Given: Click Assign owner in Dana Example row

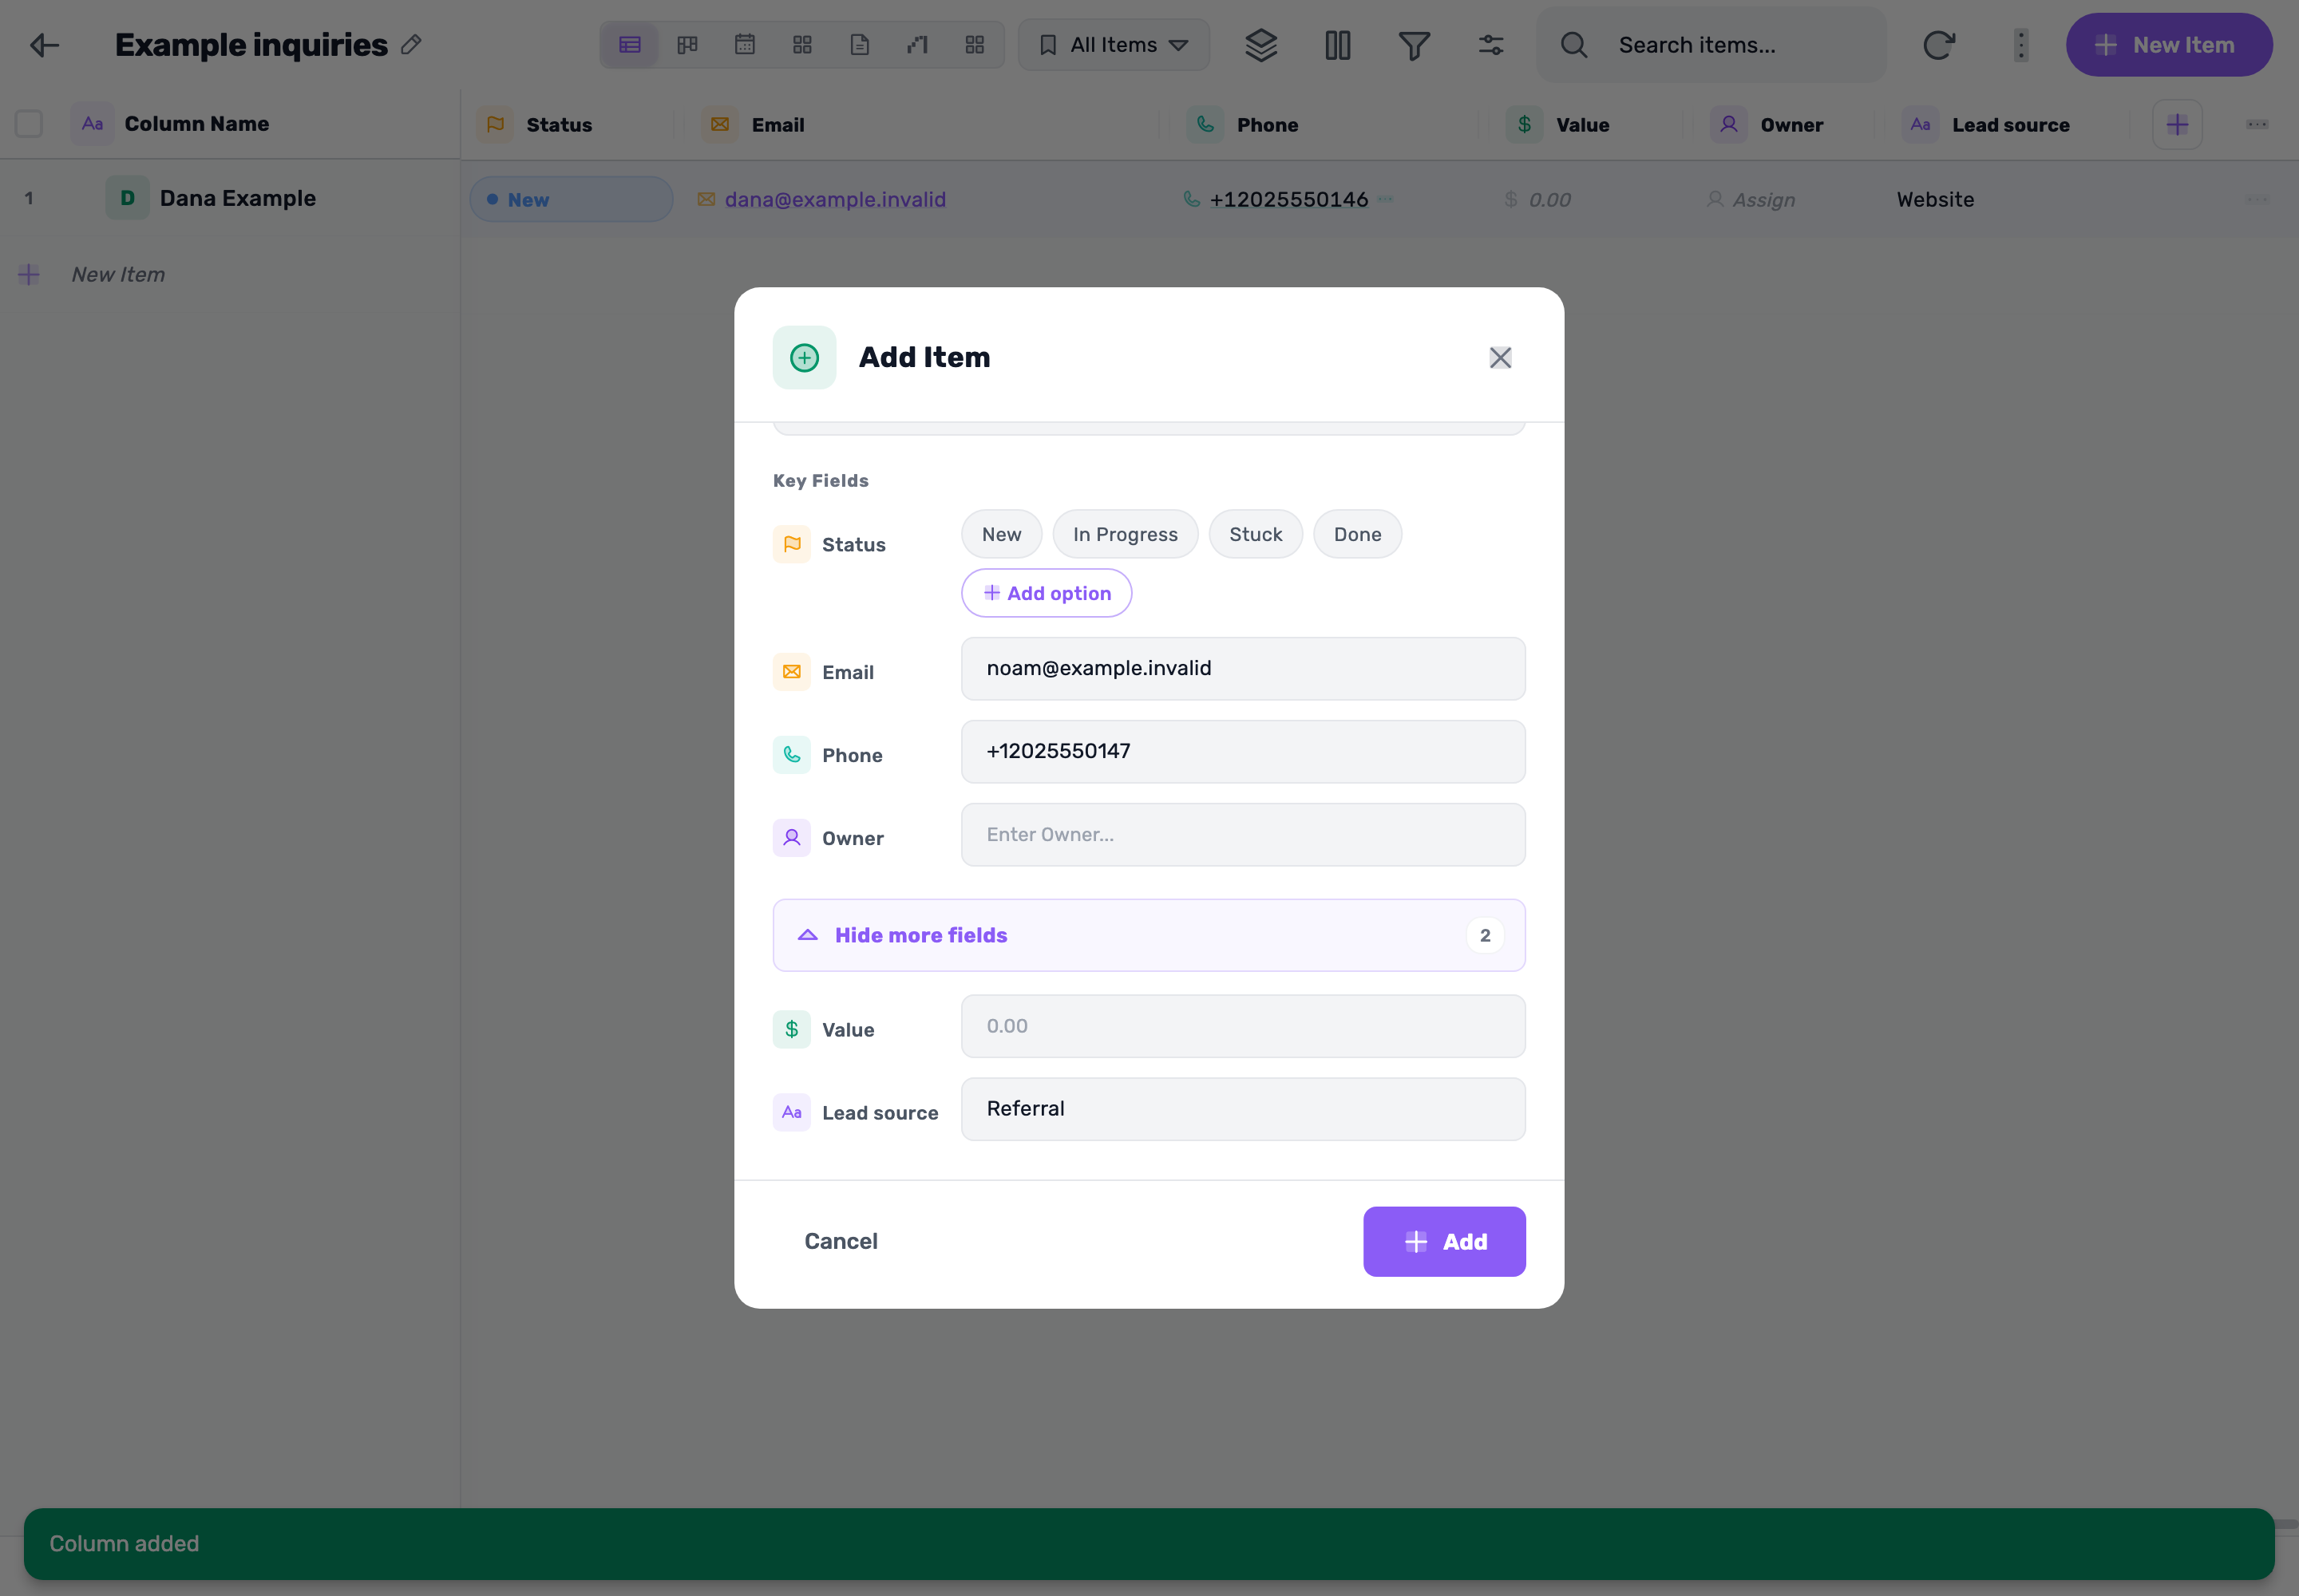Looking at the screenshot, I should coord(1751,200).
